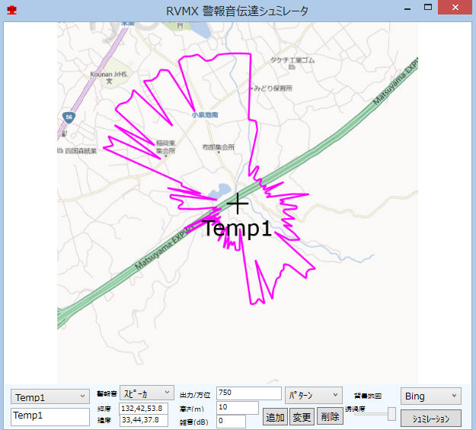The width and height of the screenshot is (476, 430).
Task: Run the シュミレーション button
Action: tap(431, 418)
